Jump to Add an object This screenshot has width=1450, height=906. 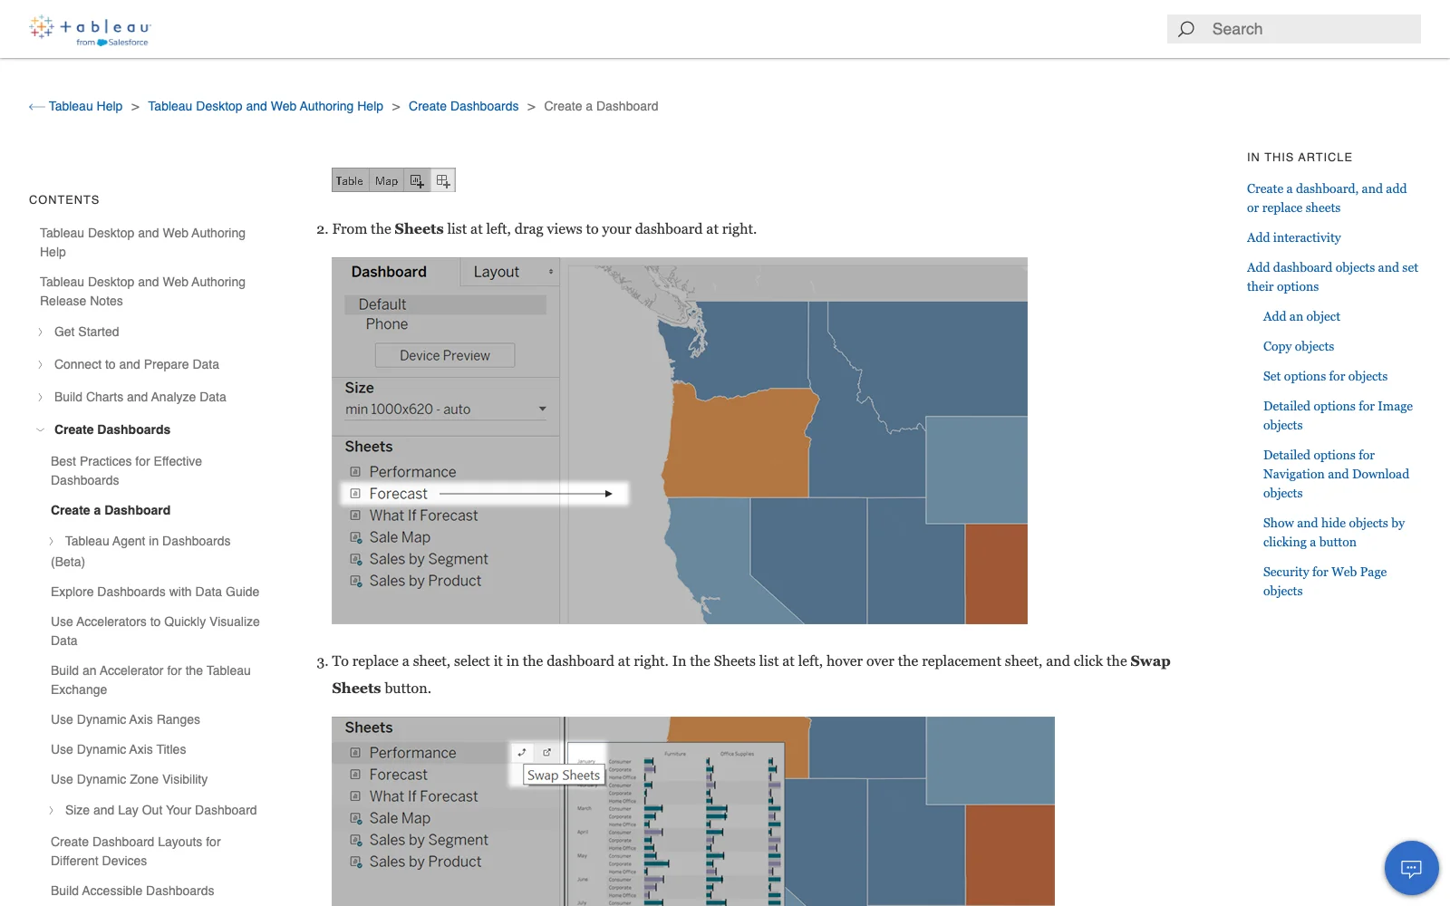point(1301,316)
